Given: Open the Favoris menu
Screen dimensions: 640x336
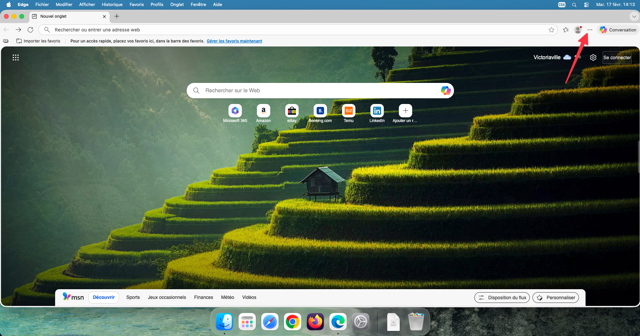Looking at the screenshot, I should tap(137, 4).
